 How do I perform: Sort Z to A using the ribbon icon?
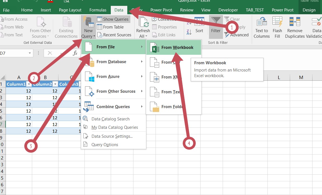pos(189,32)
